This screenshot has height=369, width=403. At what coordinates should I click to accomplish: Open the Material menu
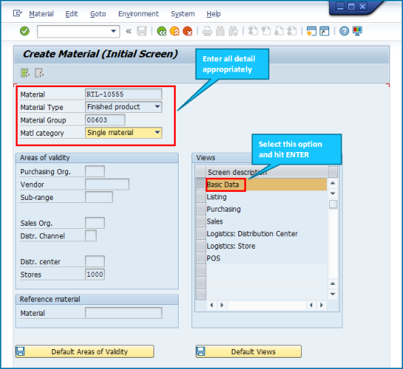[x=41, y=14]
